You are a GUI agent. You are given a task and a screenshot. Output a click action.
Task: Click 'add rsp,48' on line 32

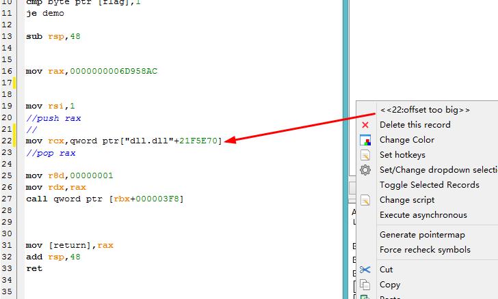pos(53,257)
